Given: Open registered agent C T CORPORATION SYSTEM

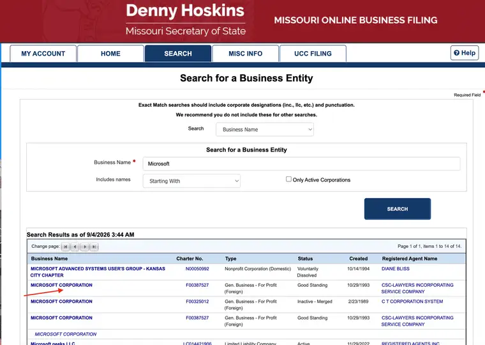Looking at the screenshot, I should point(412,302).
